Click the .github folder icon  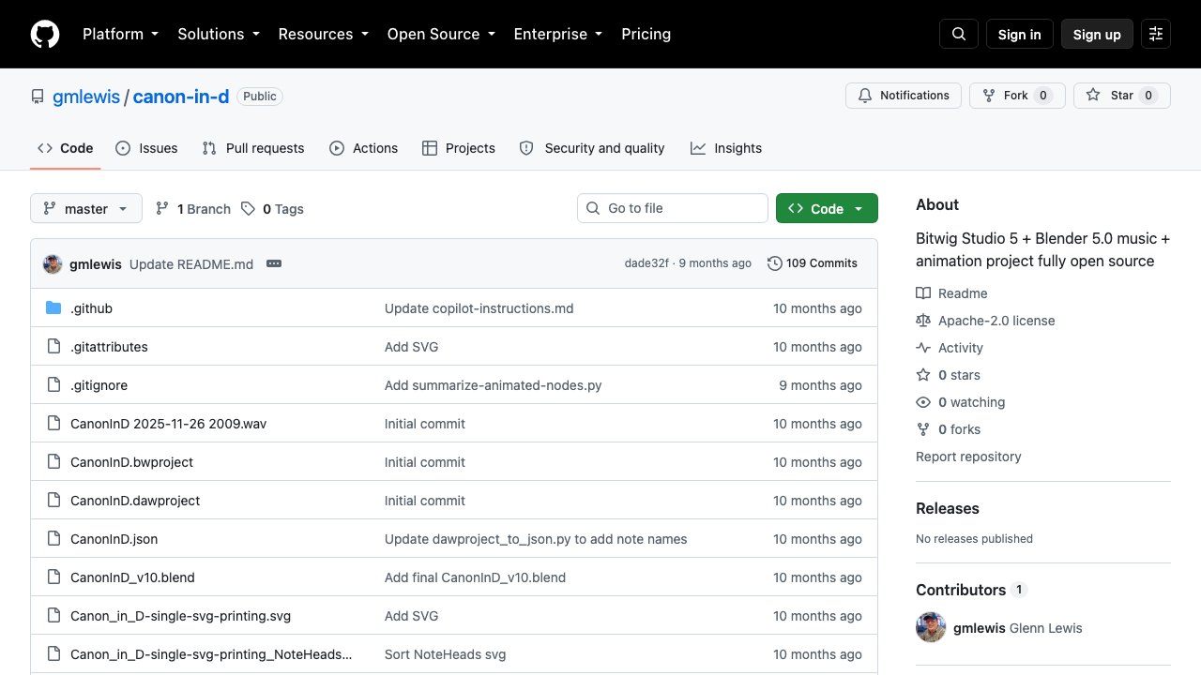coord(53,308)
